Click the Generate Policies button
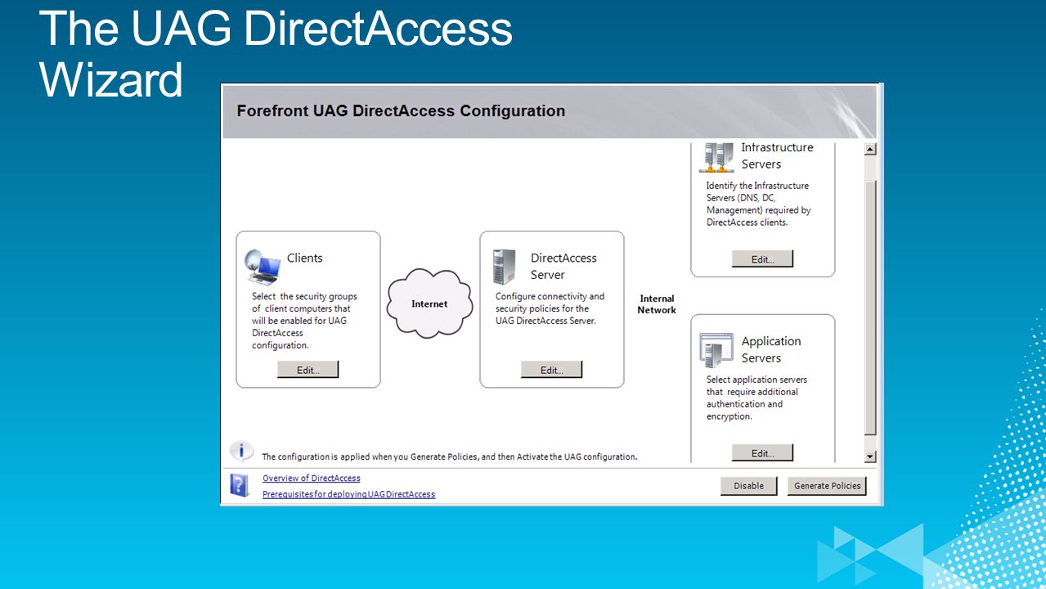This screenshot has width=1046, height=589. [827, 486]
